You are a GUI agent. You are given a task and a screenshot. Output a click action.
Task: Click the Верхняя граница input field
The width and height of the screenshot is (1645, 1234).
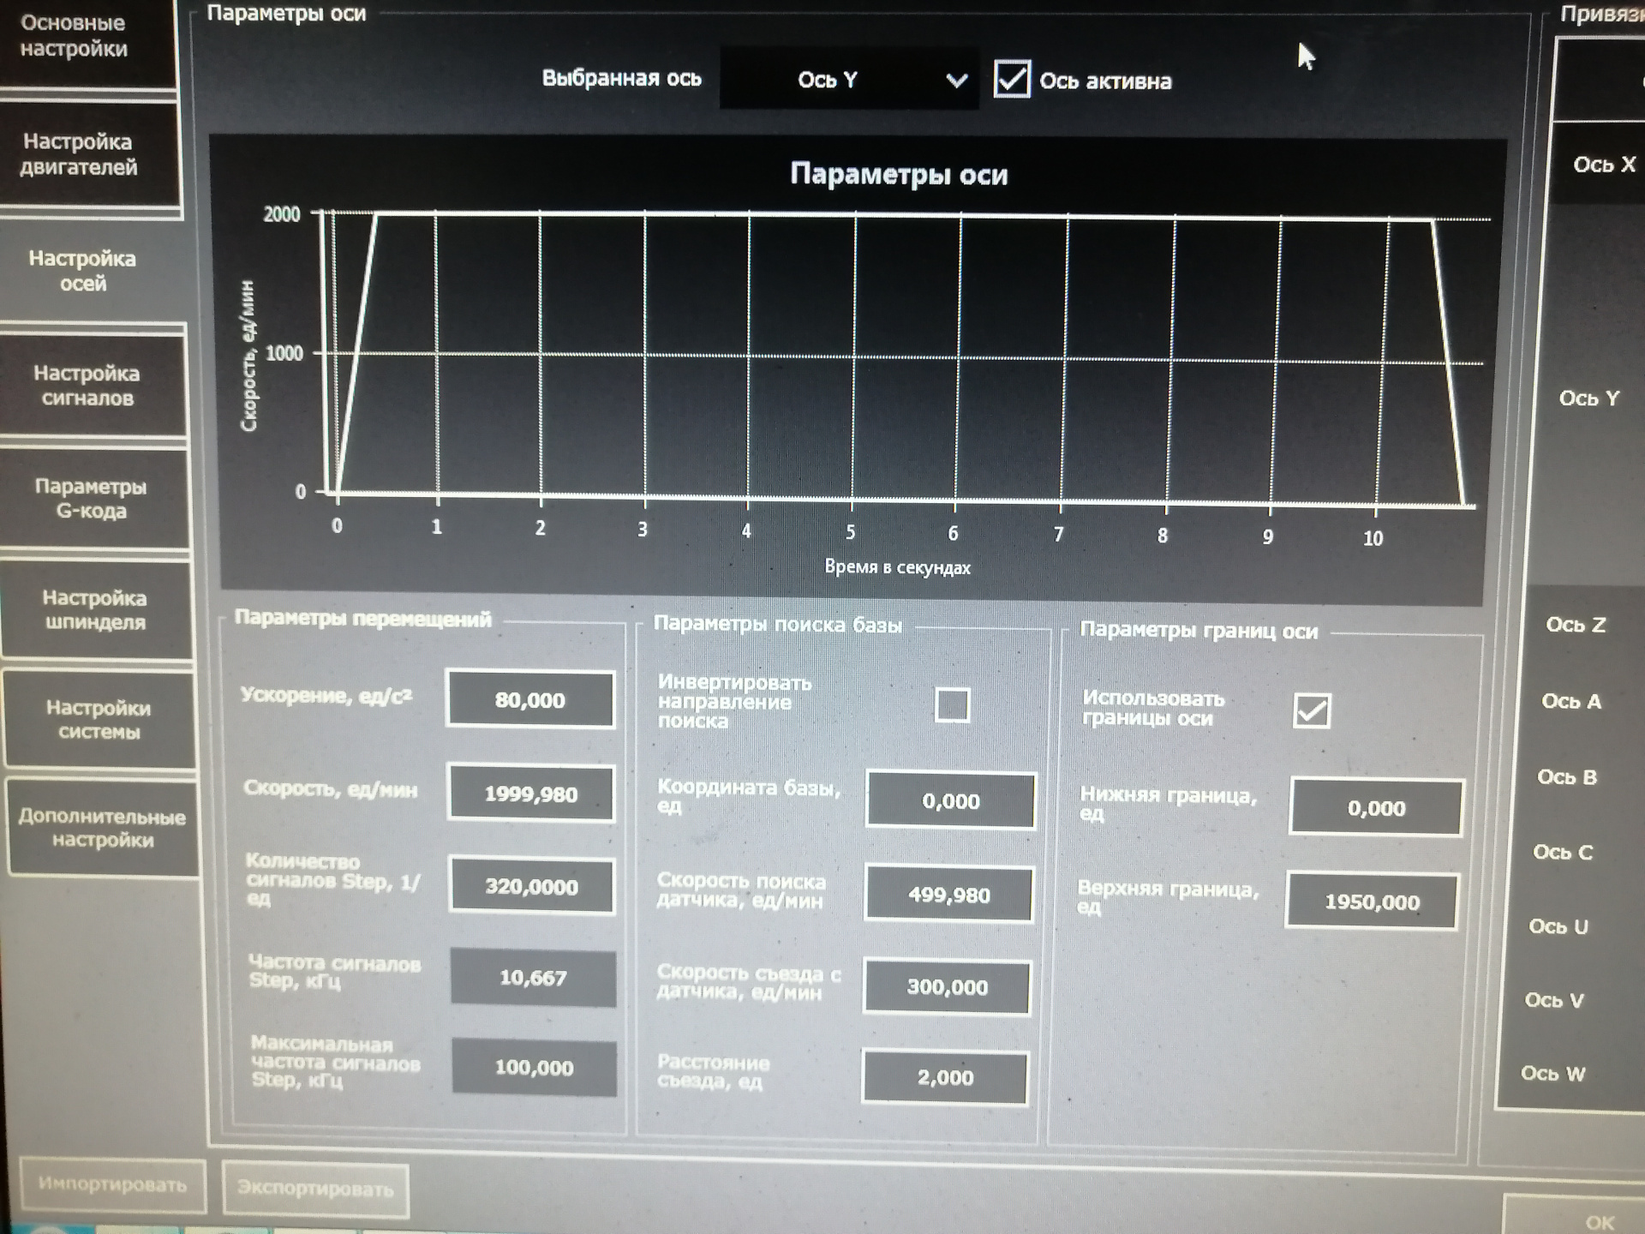point(1372,902)
